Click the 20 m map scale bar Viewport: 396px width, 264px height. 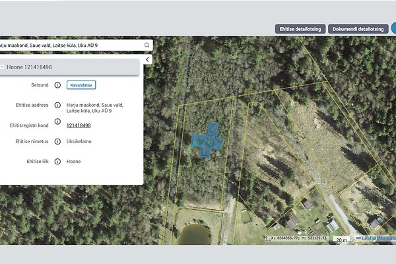(341, 240)
